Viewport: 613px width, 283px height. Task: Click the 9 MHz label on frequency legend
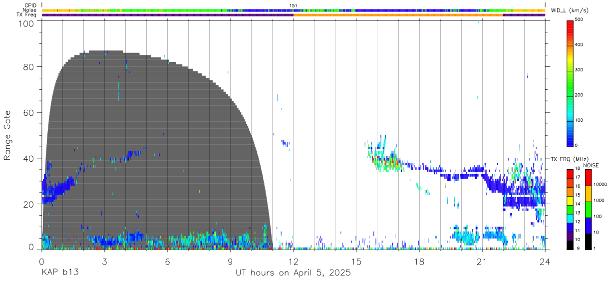[577, 248]
